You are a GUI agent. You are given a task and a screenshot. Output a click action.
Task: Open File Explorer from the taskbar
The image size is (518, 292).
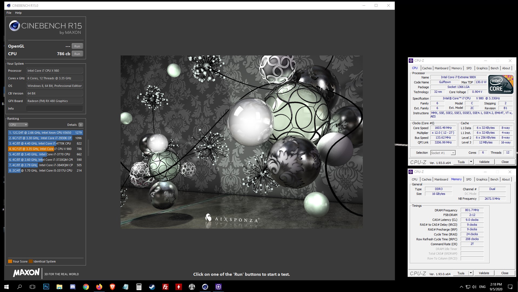[x=59, y=287]
